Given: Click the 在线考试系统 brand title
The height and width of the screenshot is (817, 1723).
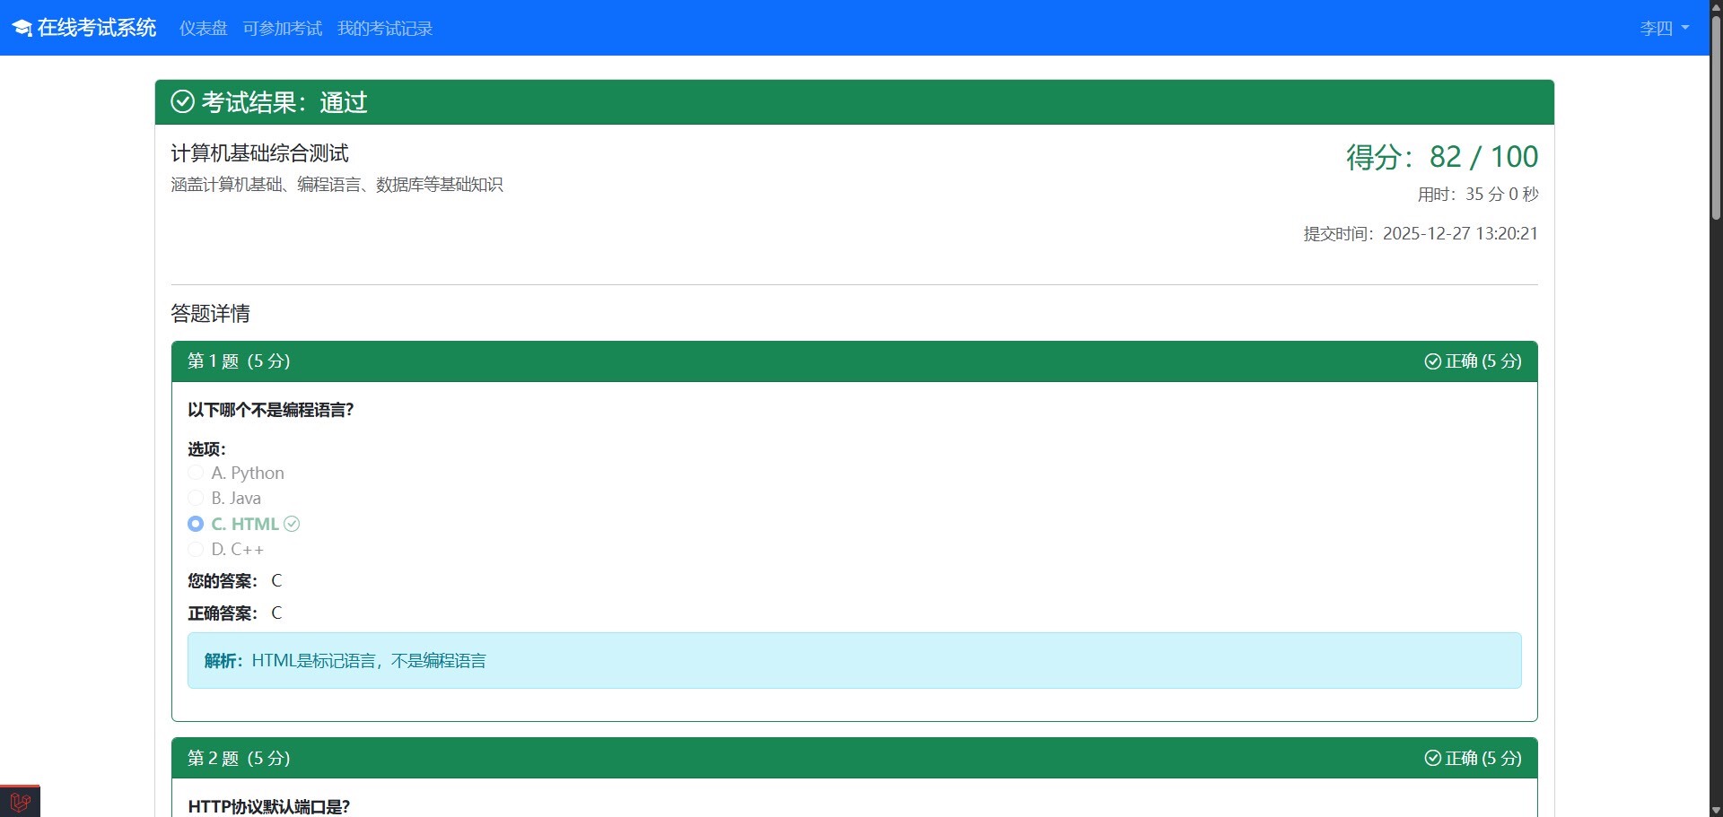Looking at the screenshot, I should point(97,28).
